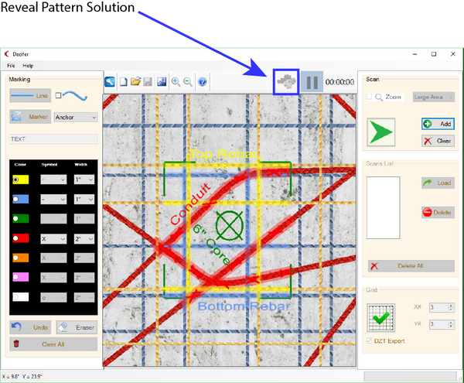This screenshot has width=464, height=383.
Task: Select the Eraser tool
Action: [77, 327]
